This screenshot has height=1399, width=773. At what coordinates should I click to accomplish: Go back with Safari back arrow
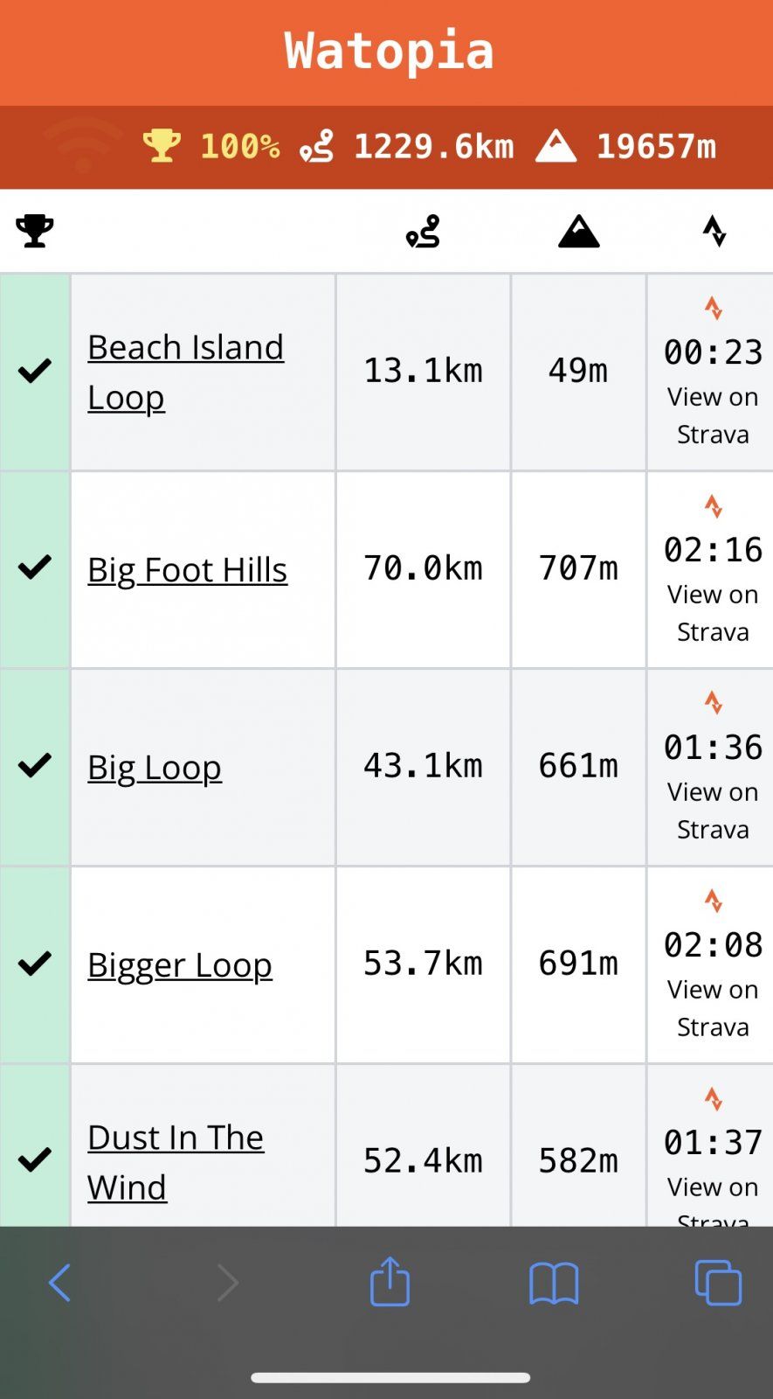(59, 1284)
